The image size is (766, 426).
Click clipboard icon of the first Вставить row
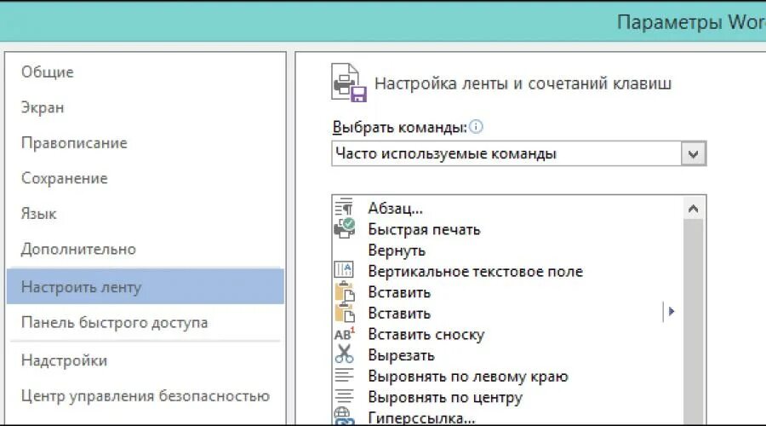point(345,292)
